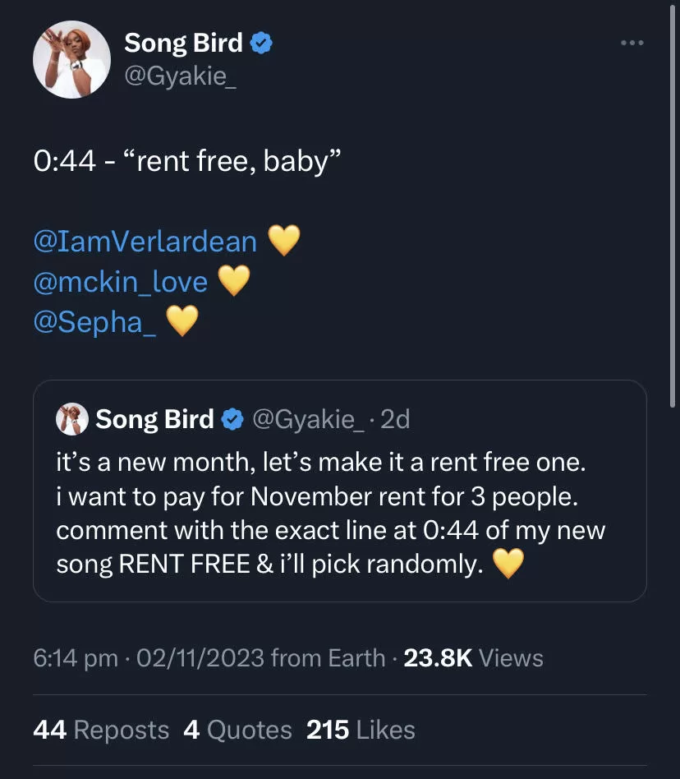680x779 pixels.
Task: View the 23.8K Views analytics
Action: [x=474, y=658]
